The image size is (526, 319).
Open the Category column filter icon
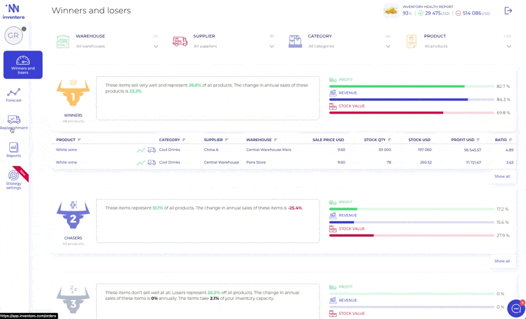[184, 140]
